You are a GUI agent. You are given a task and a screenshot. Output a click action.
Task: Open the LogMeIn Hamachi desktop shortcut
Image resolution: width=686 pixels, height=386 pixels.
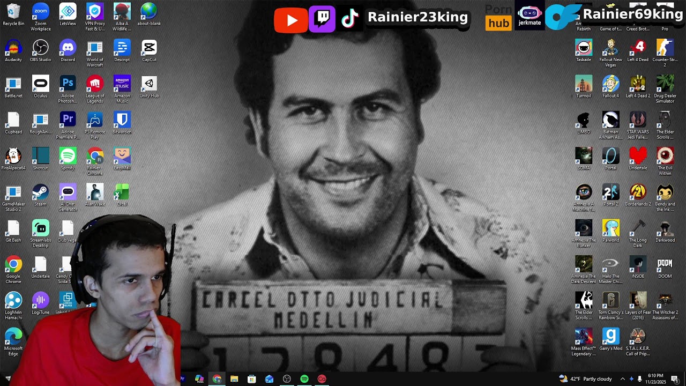13,306
